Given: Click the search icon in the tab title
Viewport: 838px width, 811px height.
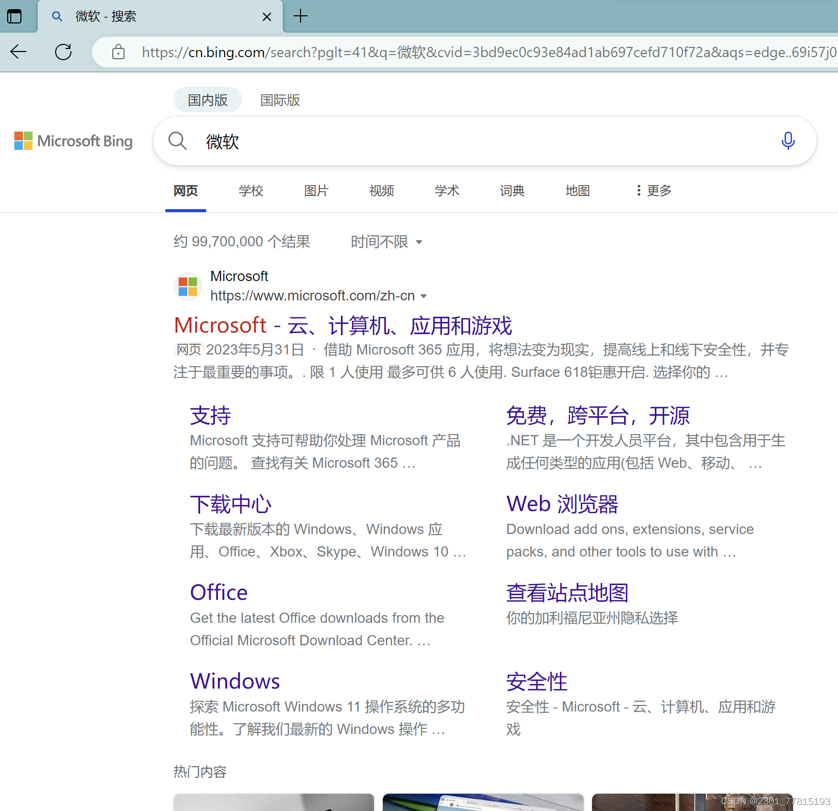Looking at the screenshot, I should coord(57,16).
